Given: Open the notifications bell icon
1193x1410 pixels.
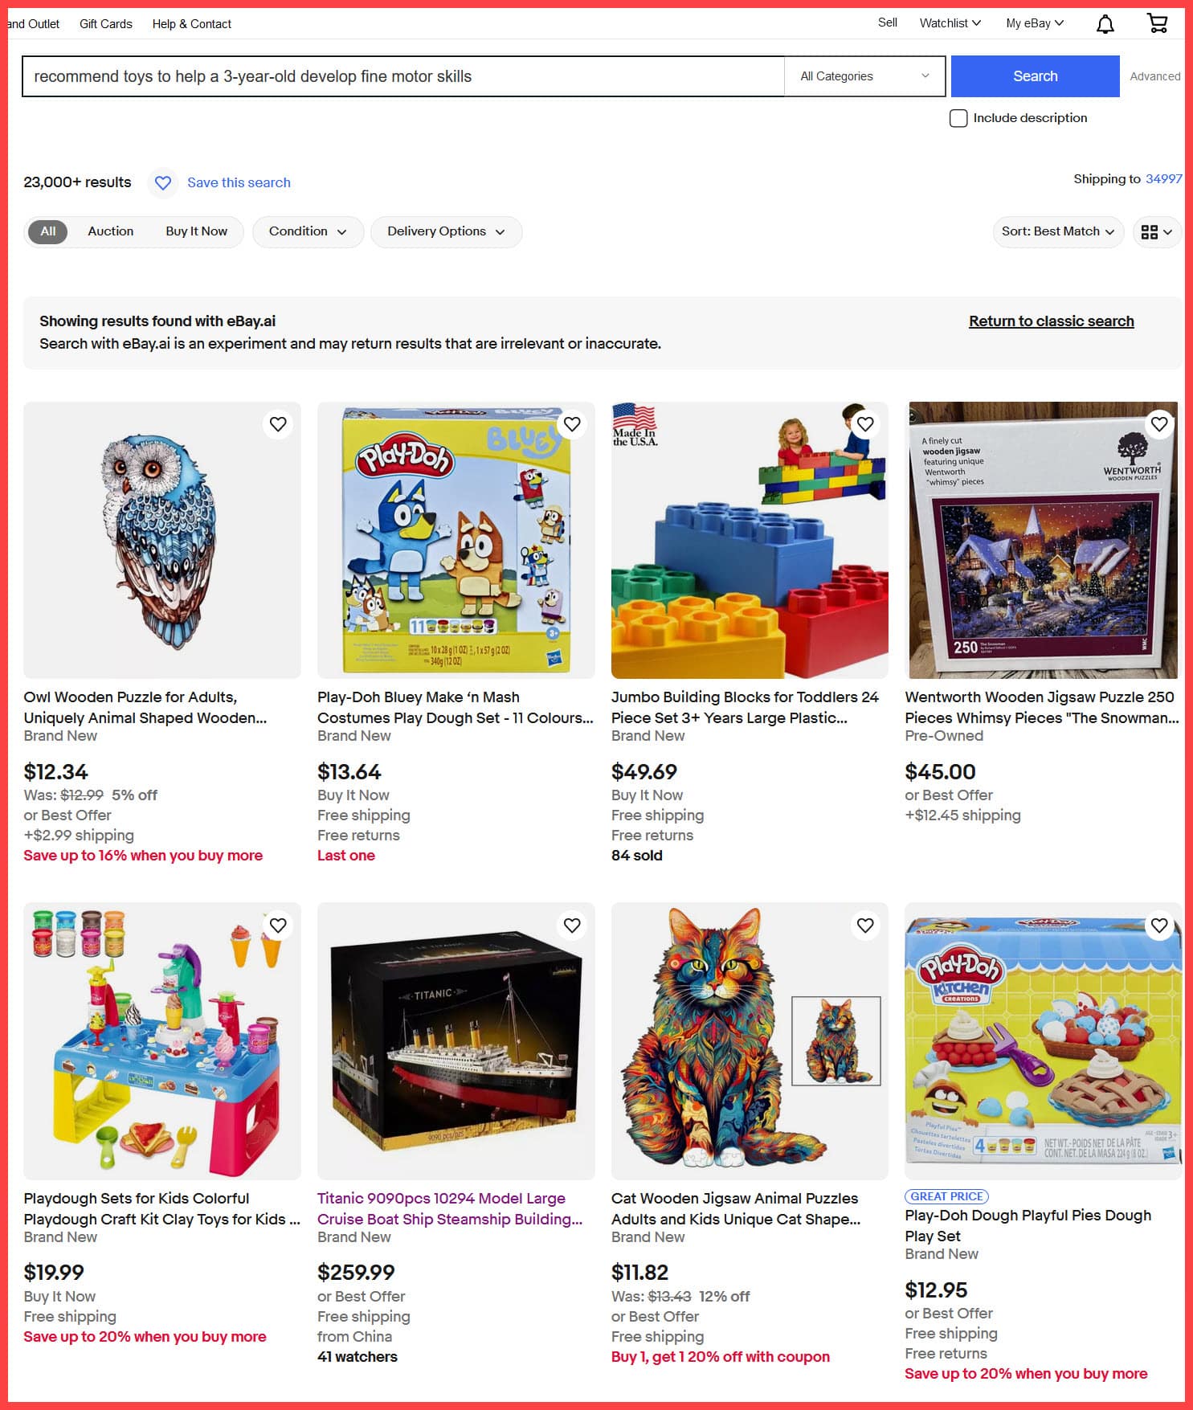Looking at the screenshot, I should click(1105, 24).
